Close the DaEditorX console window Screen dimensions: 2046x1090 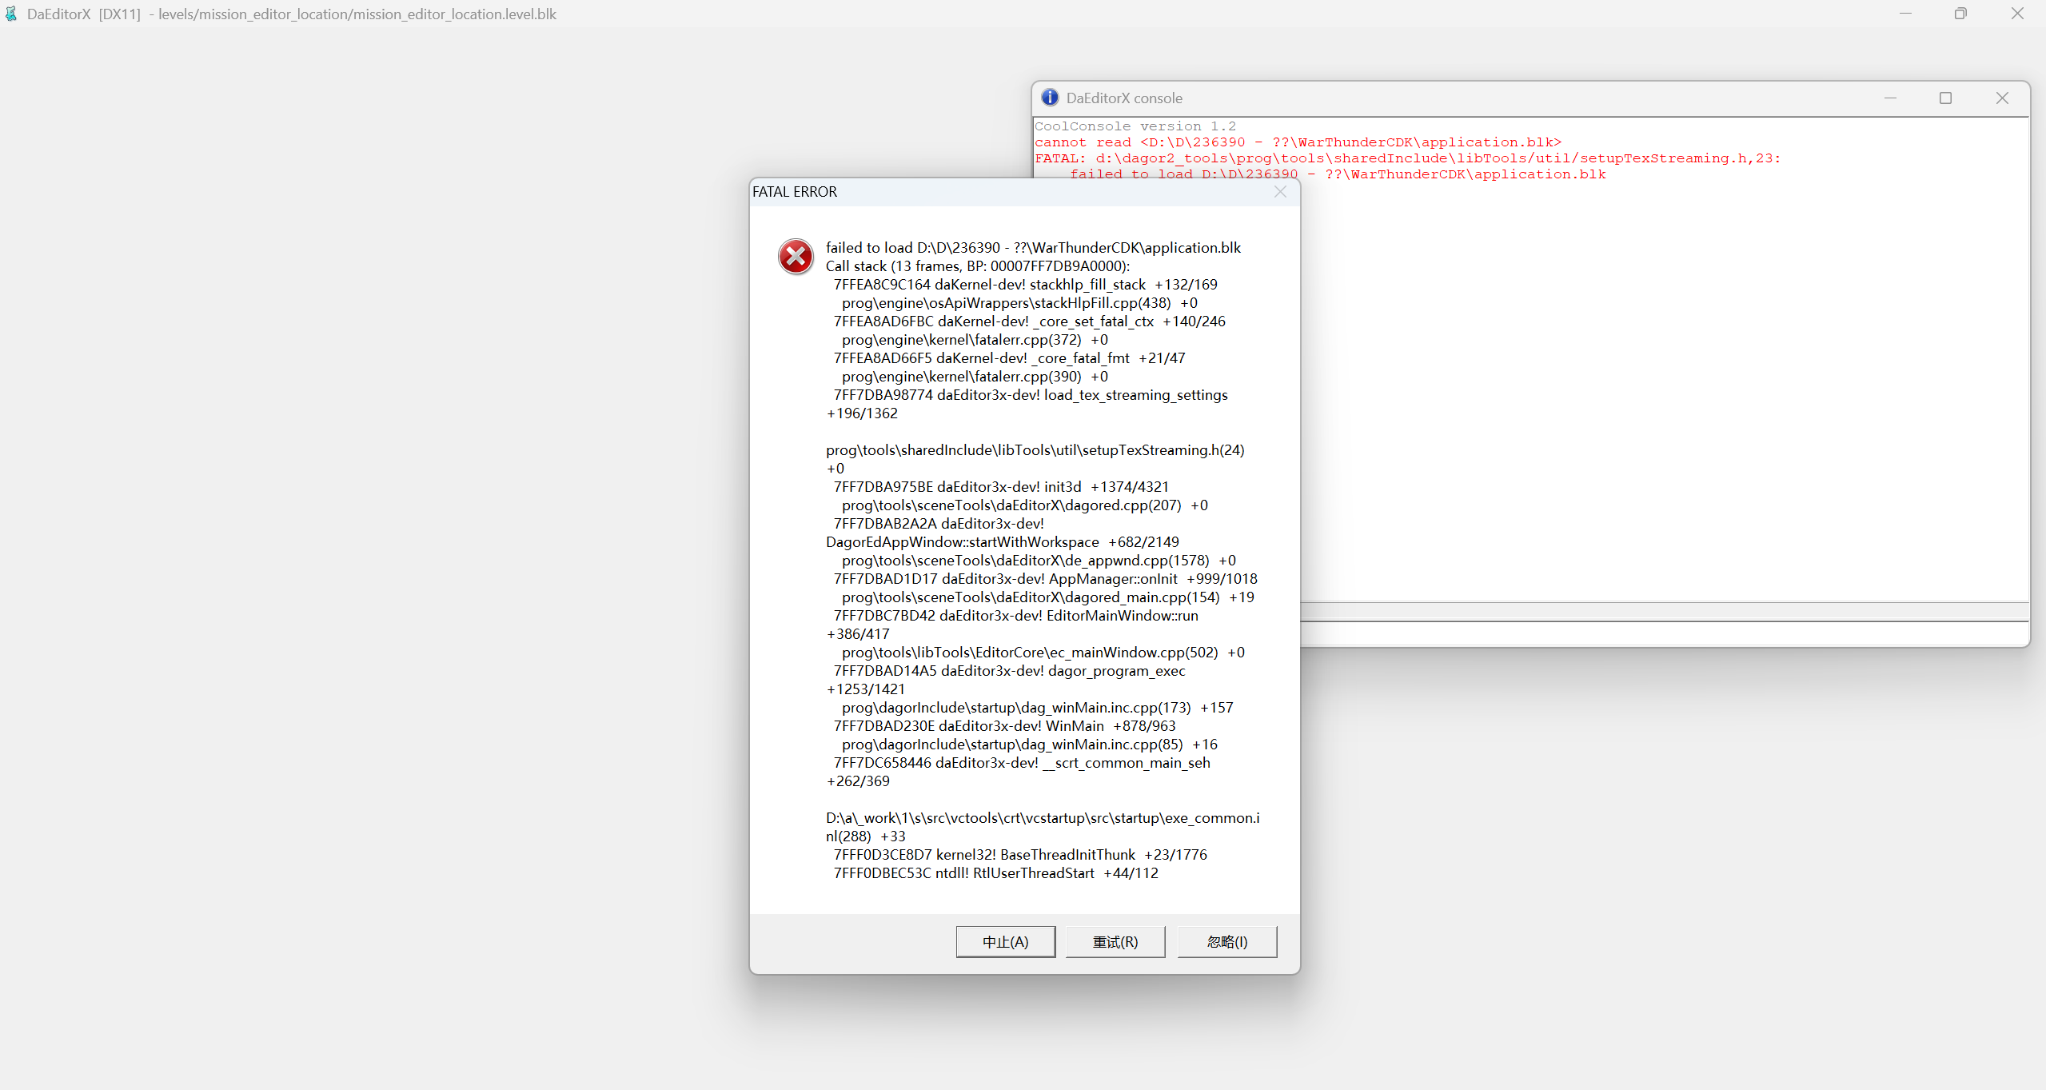[2002, 98]
